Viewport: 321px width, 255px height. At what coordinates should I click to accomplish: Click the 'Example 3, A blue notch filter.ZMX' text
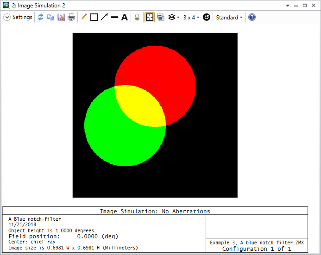click(x=257, y=243)
